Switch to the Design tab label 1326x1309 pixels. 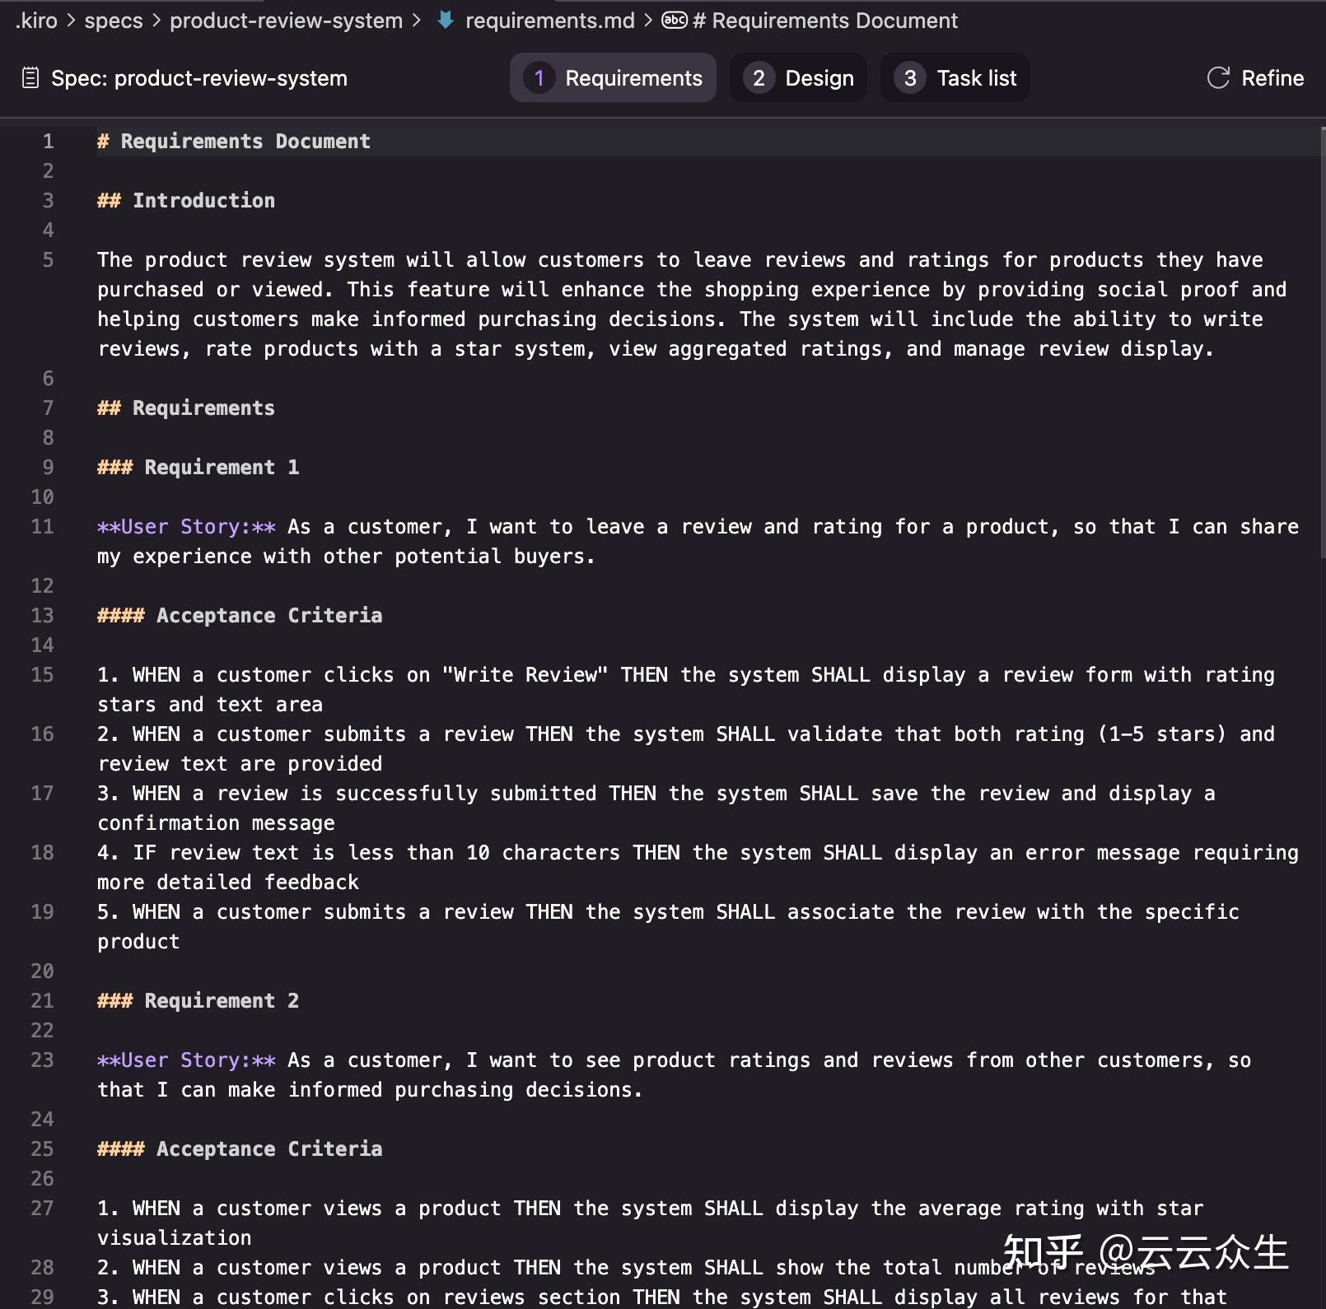(819, 78)
